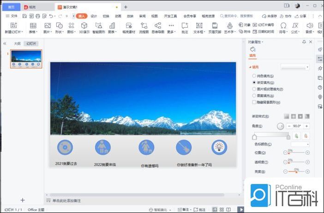
Task: Select the 纯色填充 (Solid Fill) radio button
Action: 254,76
